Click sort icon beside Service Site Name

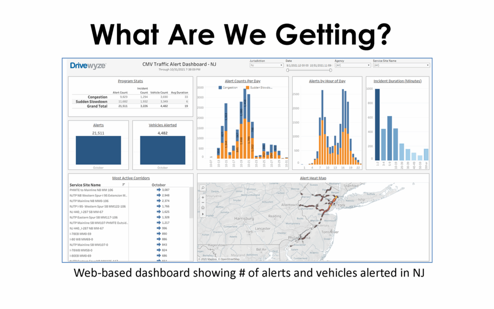coord(124,185)
